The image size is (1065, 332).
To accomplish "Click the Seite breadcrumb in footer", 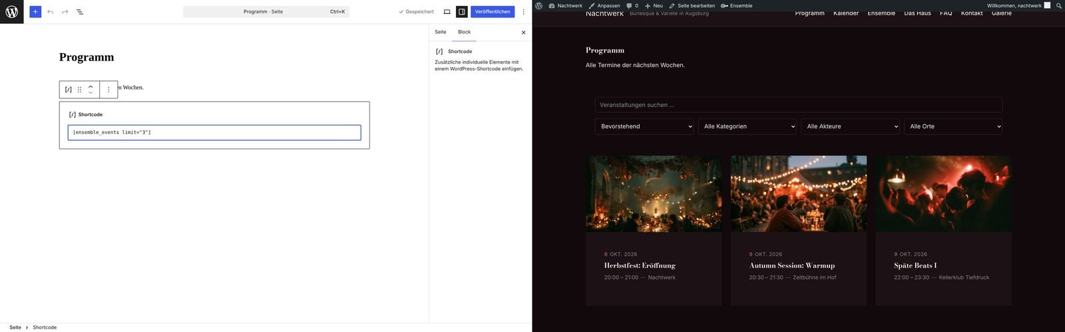I will pos(15,327).
